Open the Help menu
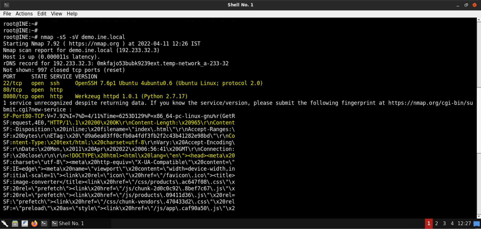481x229 pixels. [x=72, y=14]
